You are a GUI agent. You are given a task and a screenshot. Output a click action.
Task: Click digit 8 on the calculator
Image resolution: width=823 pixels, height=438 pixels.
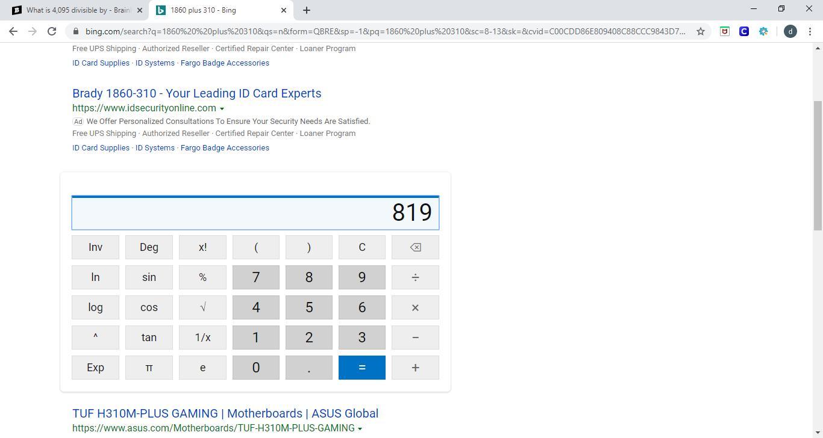309,277
